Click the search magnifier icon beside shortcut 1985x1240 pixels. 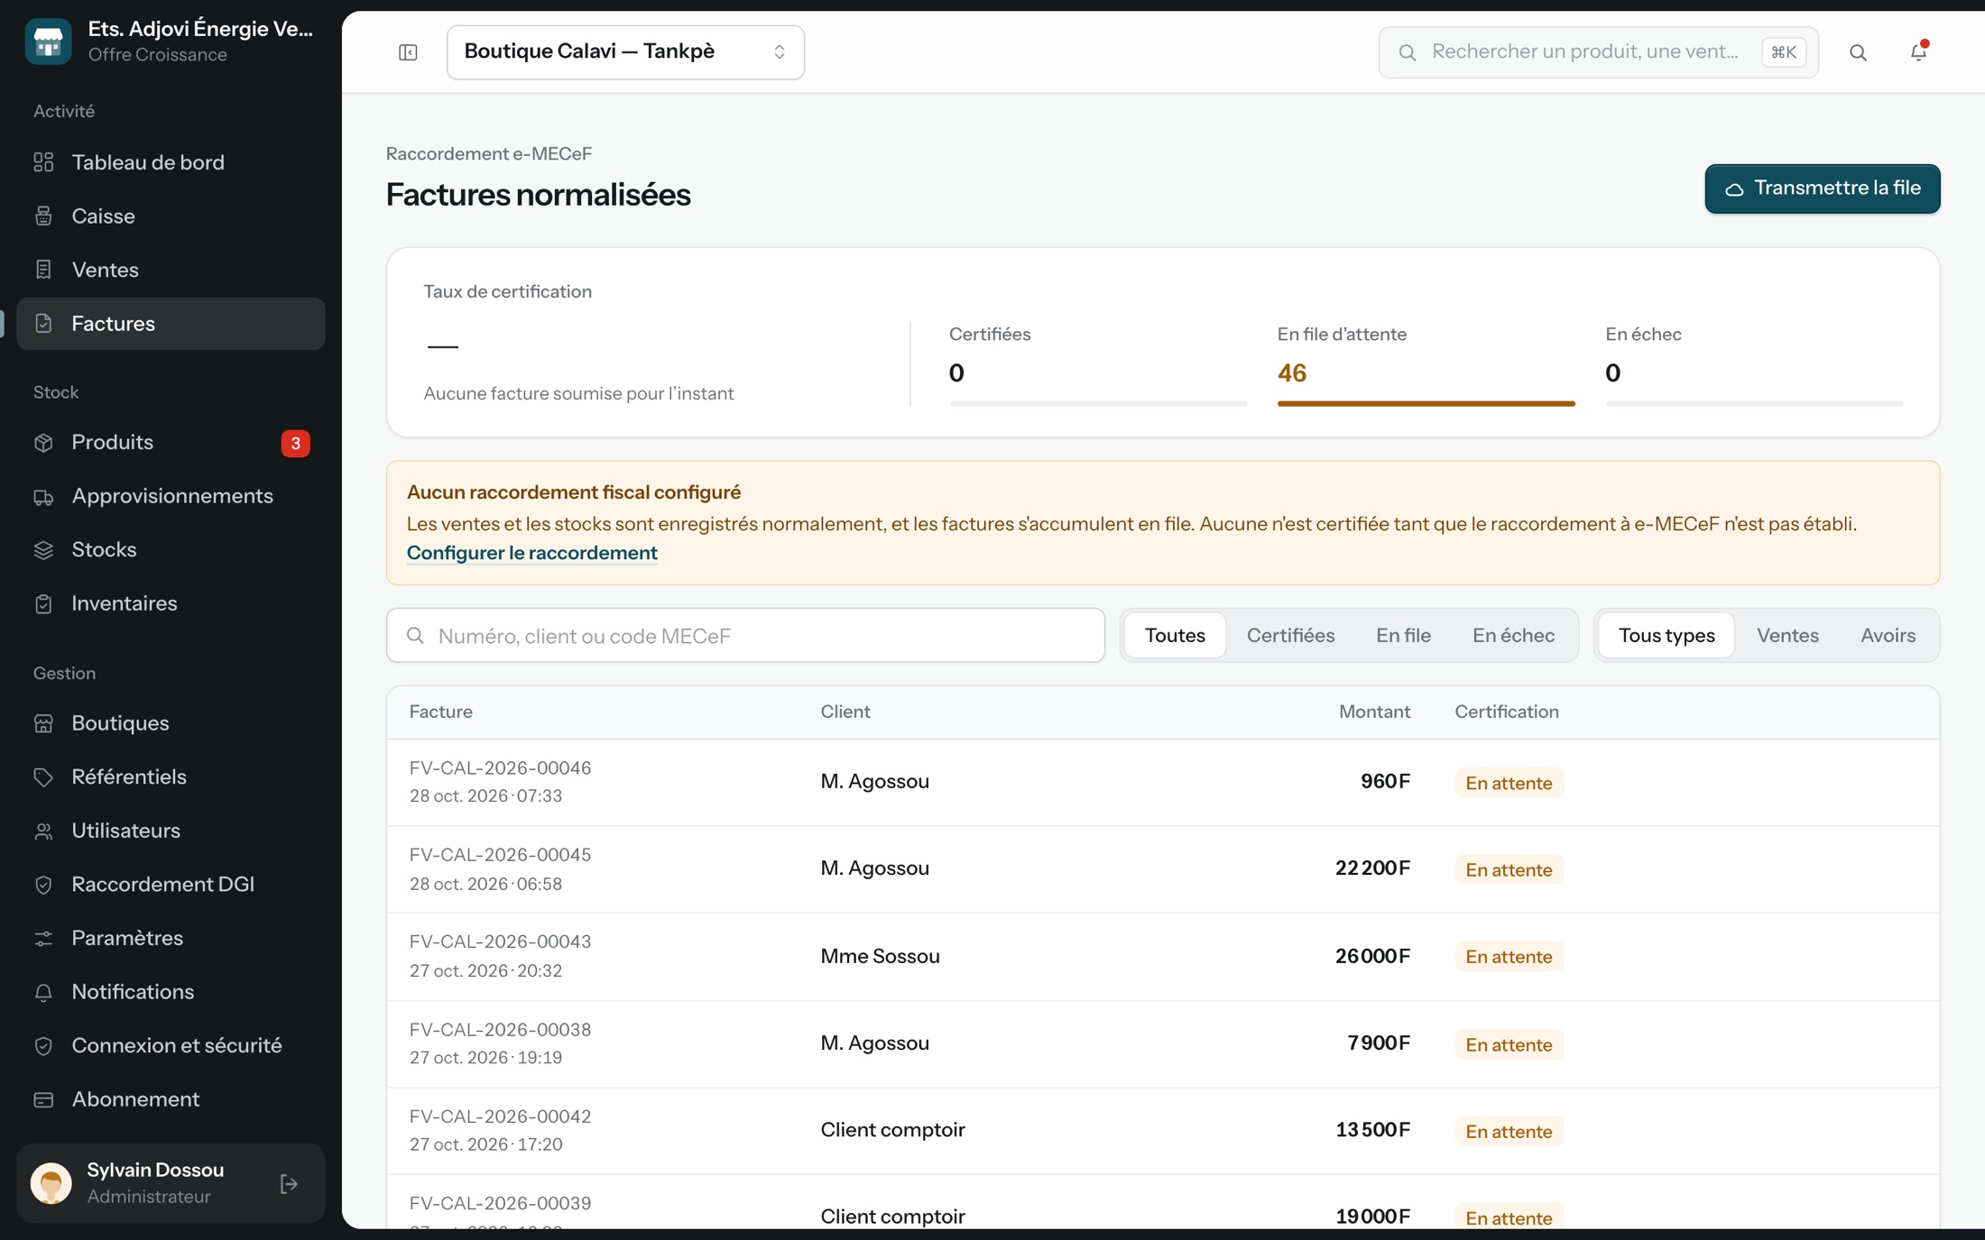point(1858,52)
